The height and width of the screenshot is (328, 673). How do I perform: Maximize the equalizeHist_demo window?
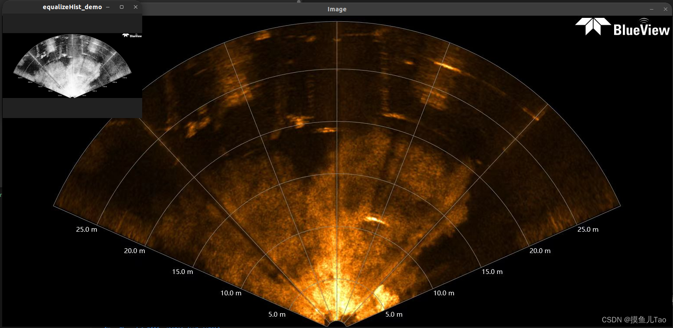click(x=122, y=7)
